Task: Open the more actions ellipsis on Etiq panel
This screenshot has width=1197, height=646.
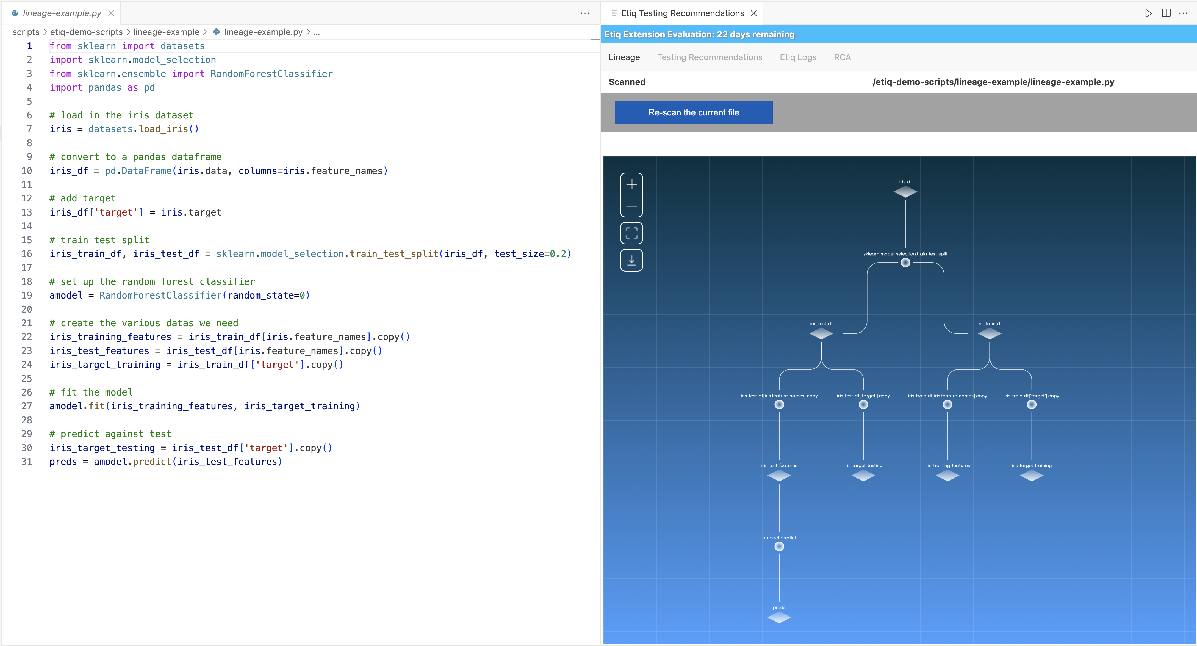Action: point(1183,13)
